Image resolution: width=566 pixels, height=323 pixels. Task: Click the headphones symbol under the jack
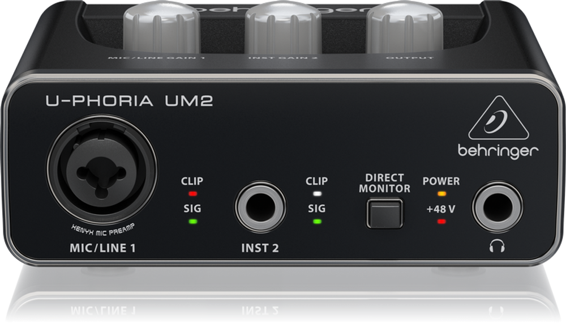(497, 246)
